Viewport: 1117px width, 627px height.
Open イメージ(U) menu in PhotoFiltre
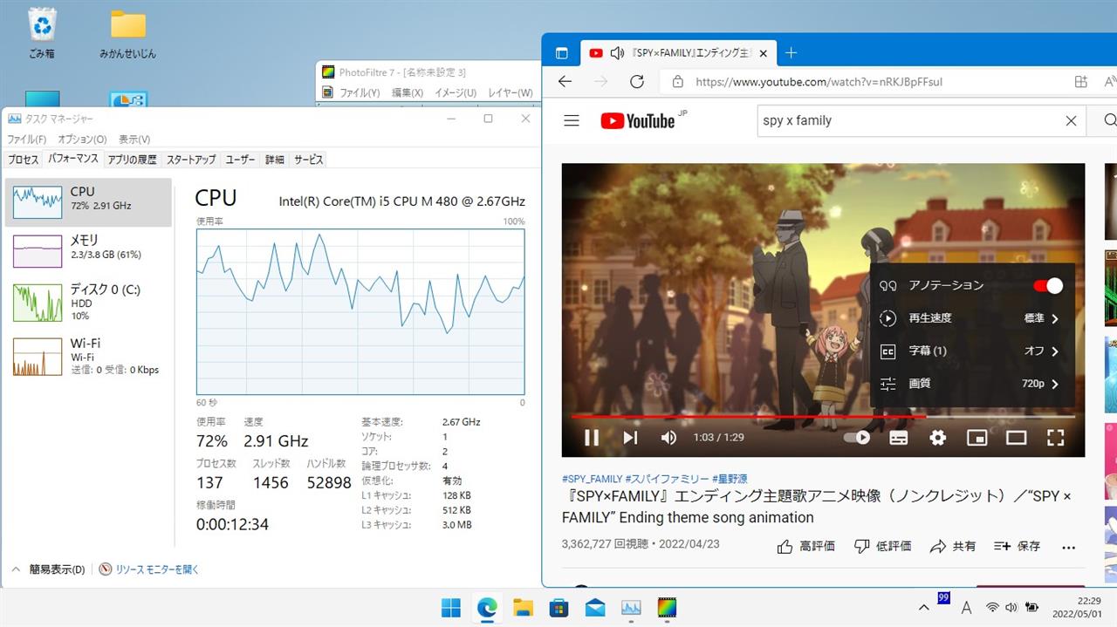tap(456, 92)
